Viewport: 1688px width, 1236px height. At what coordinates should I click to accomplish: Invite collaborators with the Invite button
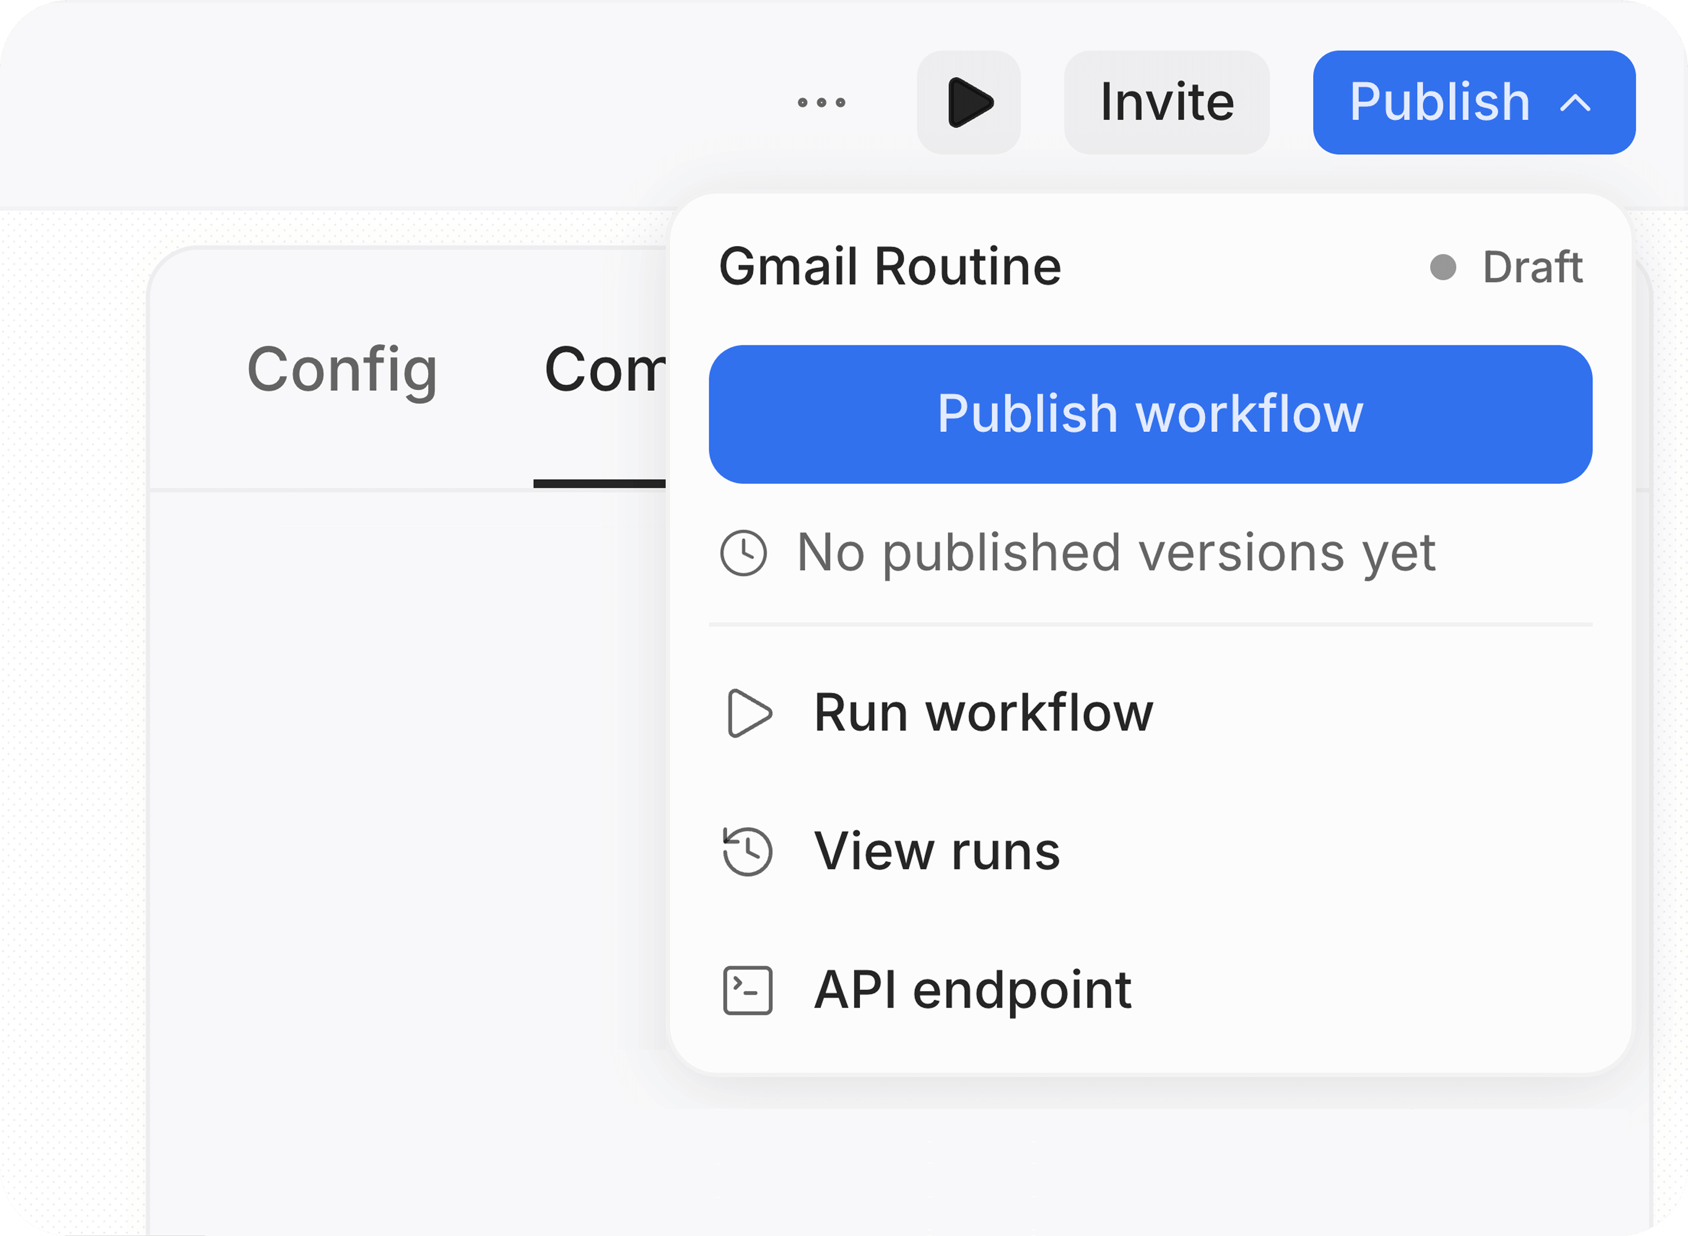1166,103
